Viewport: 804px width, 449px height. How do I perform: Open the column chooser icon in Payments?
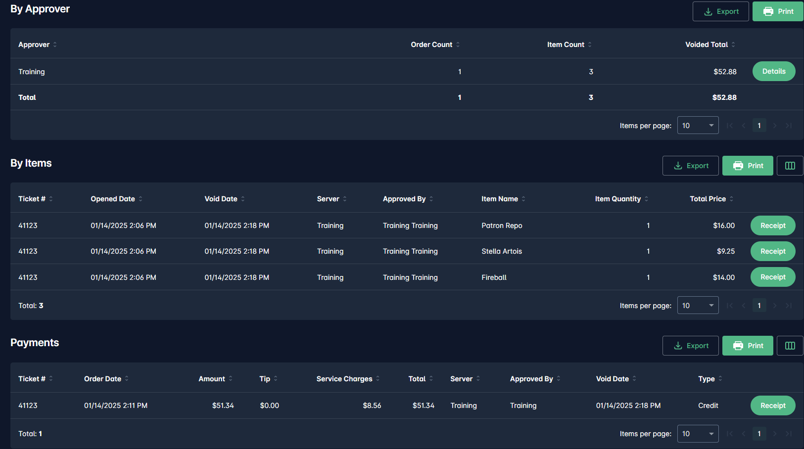(790, 346)
